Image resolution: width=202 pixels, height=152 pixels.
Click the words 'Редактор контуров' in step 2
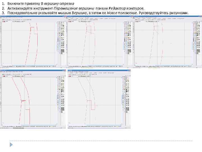click(x=126, y=8)
